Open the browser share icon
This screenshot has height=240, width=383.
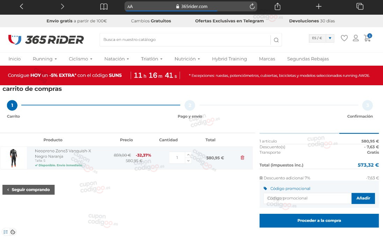[277, 6]
